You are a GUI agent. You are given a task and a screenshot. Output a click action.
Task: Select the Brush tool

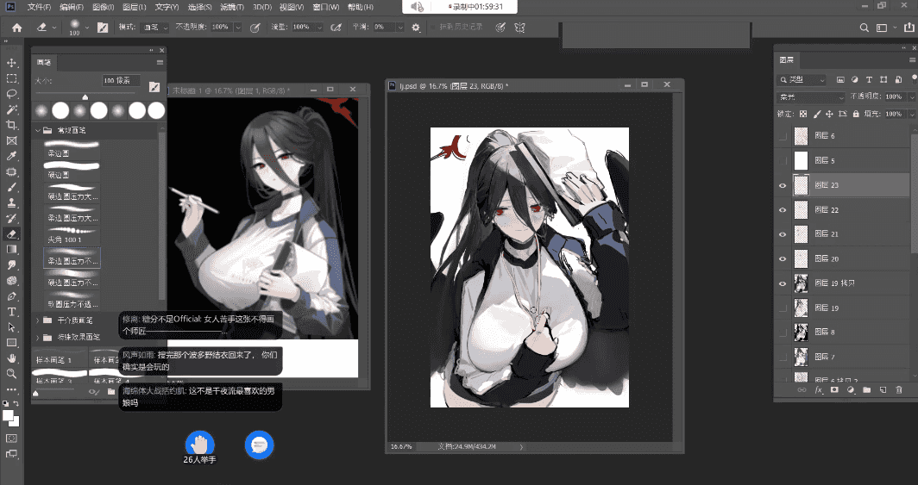pyautogui.click(x=11, y=188)
